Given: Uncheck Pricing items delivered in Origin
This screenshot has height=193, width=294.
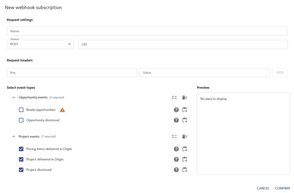Looking at the screenshot, I should (21, 149).
